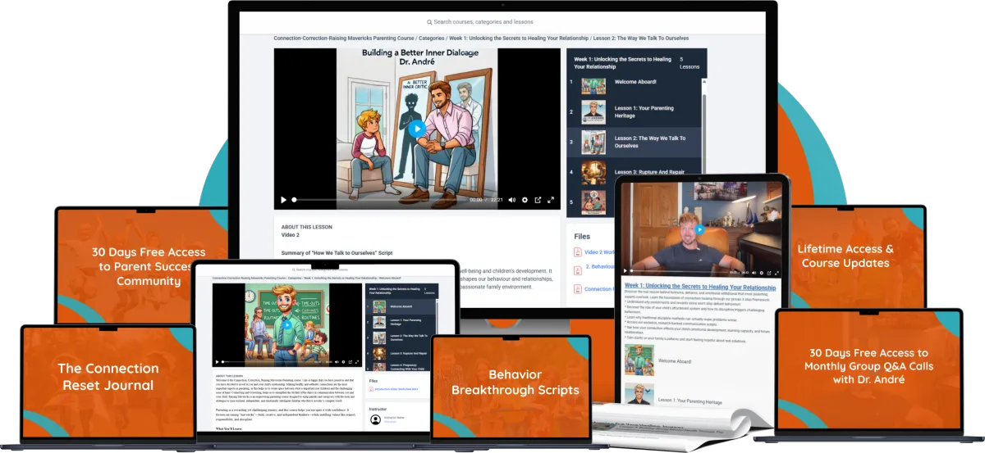
Task: Click 'Lesson 1: Your Parenting Heritage' on tablet
Action: (689, 401)
